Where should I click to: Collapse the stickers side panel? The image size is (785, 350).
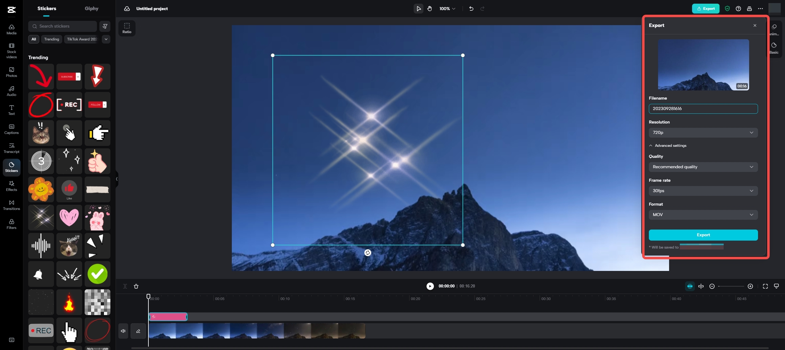pyautogui.click(x=117, y=179)
